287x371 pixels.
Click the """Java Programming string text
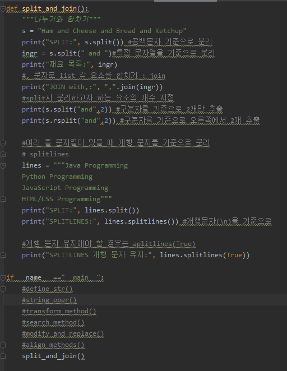91,165
